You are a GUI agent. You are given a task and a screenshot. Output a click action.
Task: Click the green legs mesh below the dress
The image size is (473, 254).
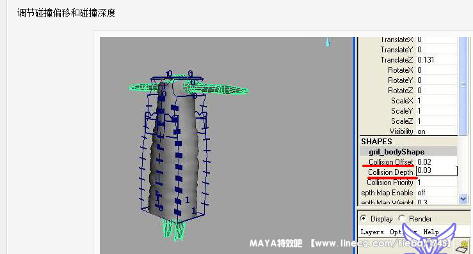pos(174,230)
